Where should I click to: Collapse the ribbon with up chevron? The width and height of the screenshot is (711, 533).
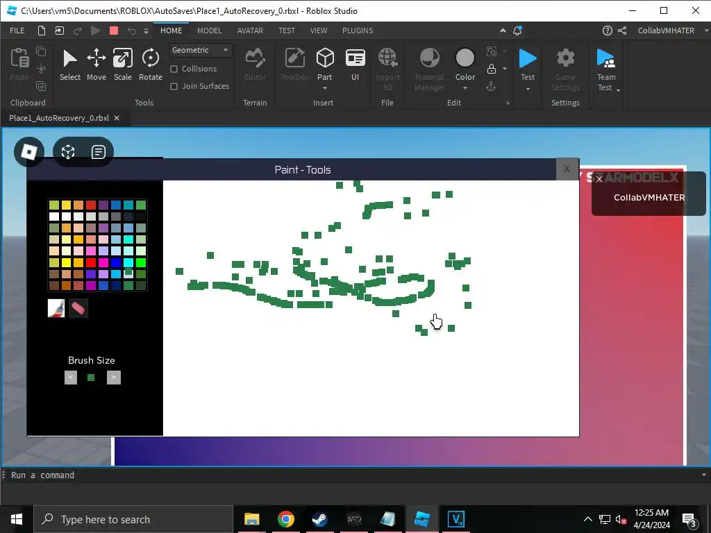tap(503, 31)
